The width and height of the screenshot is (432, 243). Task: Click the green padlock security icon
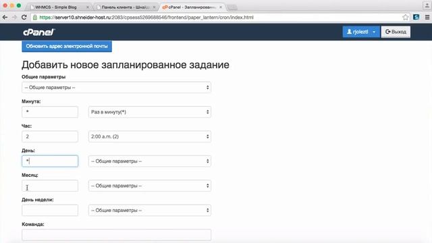click(x=35, y=18)
